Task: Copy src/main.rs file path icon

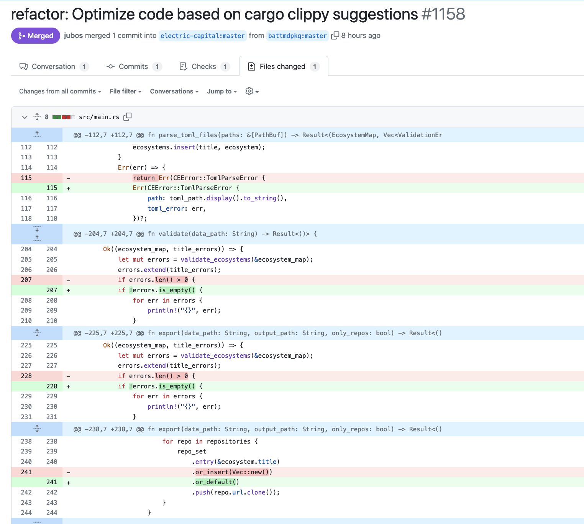Action: point(128,117)
